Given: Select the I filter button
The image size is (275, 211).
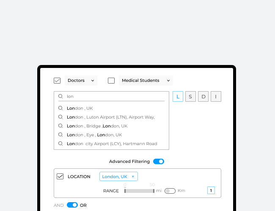Looking at the screenshot, I should (x=216, y=97).
